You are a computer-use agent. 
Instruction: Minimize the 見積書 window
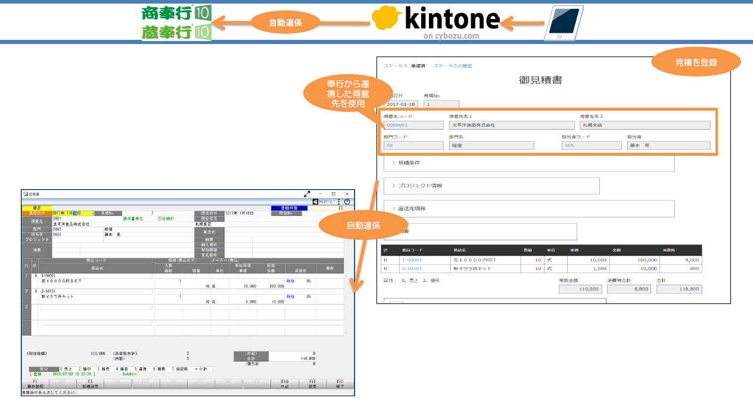tap(321, 194)
